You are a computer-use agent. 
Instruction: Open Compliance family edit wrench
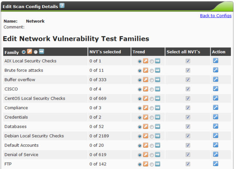(x=216, y=108)
